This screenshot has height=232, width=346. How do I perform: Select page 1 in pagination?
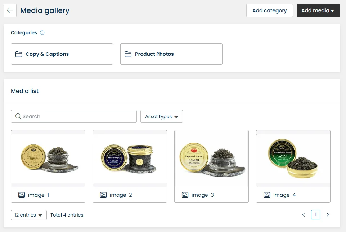[x=316, y=215]
